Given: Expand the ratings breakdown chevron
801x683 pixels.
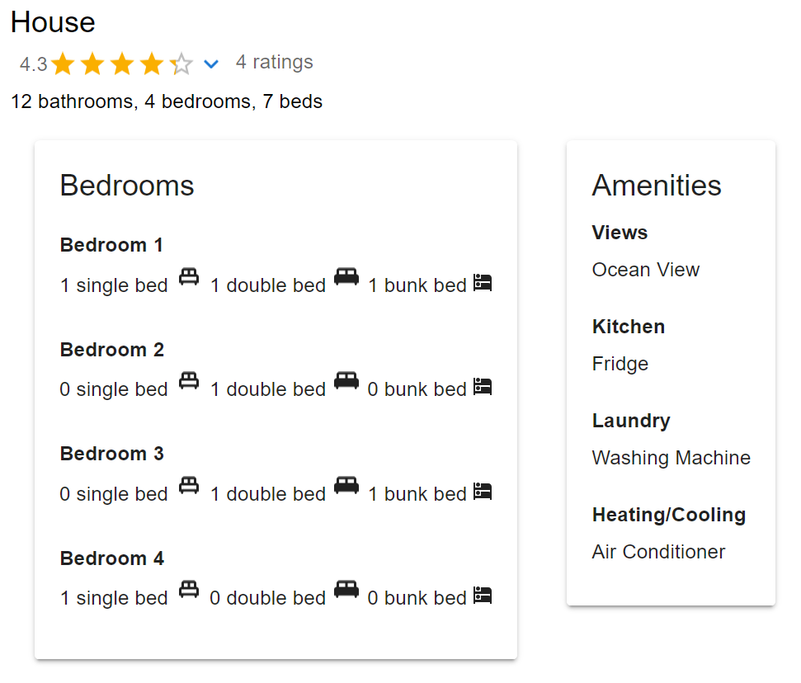Looking at the screenshot, I should point(211,64).
